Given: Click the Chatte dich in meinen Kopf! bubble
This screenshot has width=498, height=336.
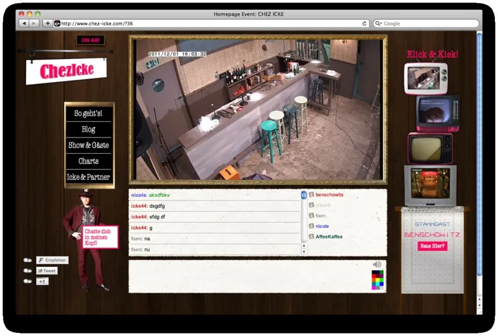Looking at the screenshot, I should [x=100, y=237].
